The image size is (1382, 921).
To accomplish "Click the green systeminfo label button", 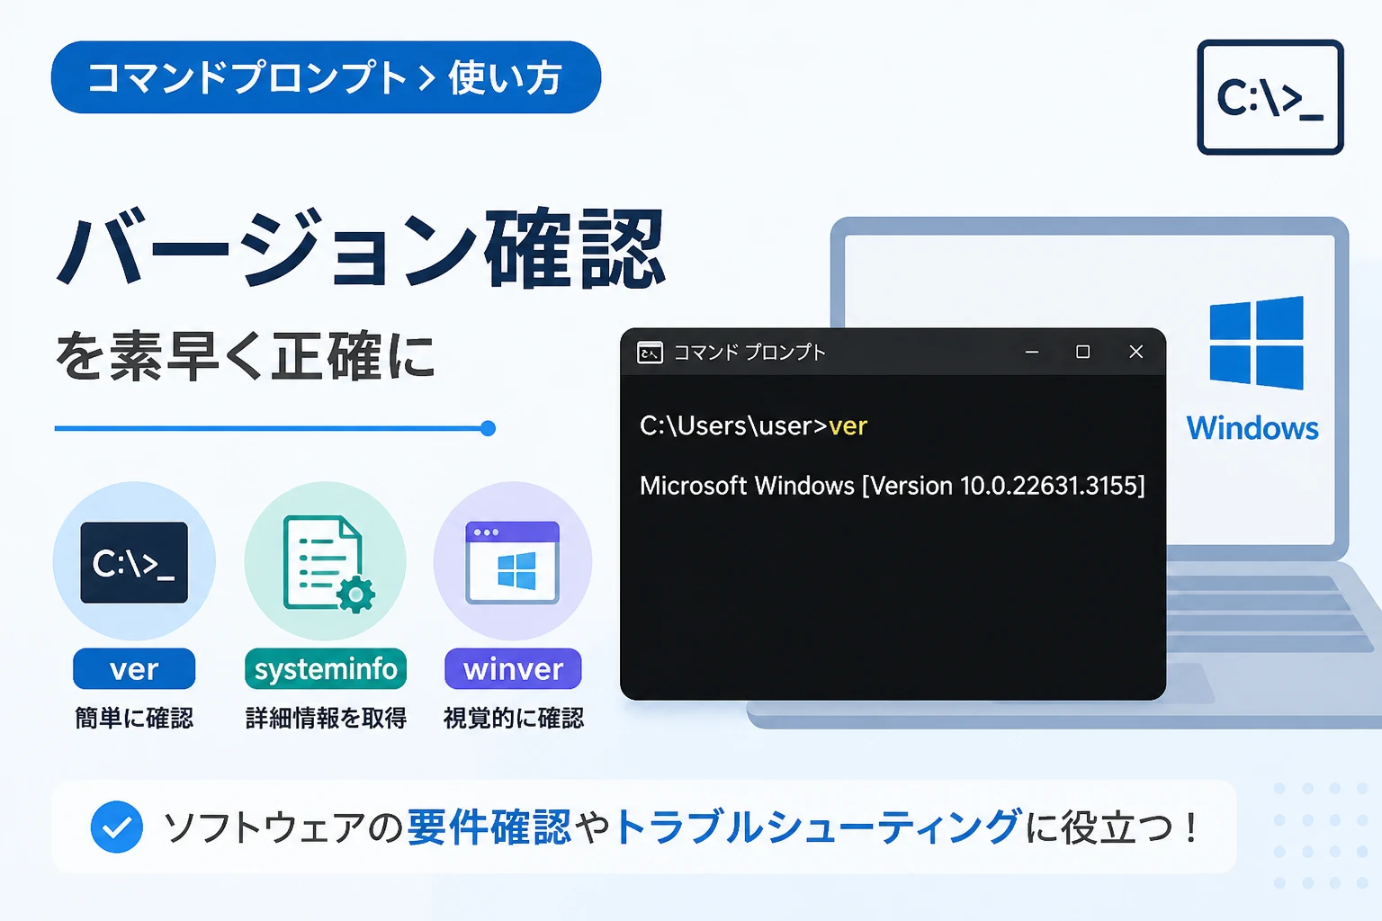I will [x=326, y=669].
